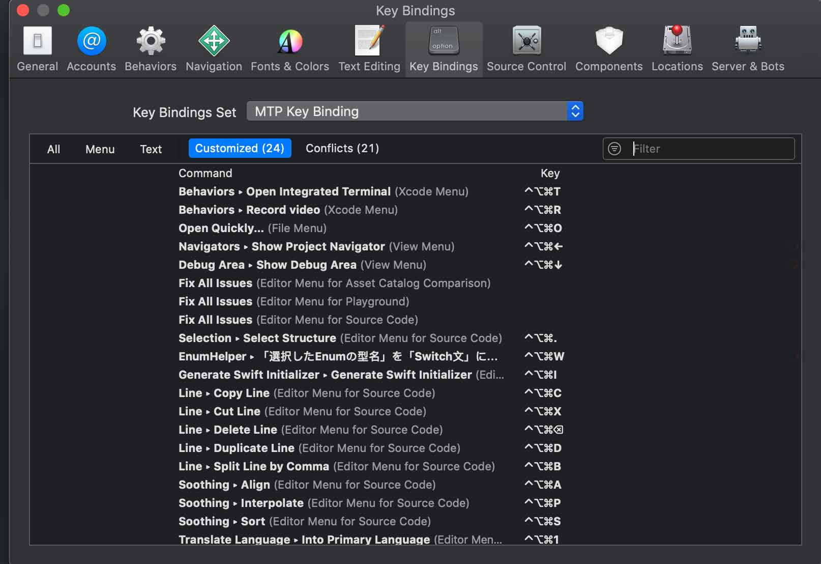The height and width of the screenshot is (564, 821).
Task: Select Translate Language Into Primary Language row
Action: pyautogui.click(x=415, y=539)
